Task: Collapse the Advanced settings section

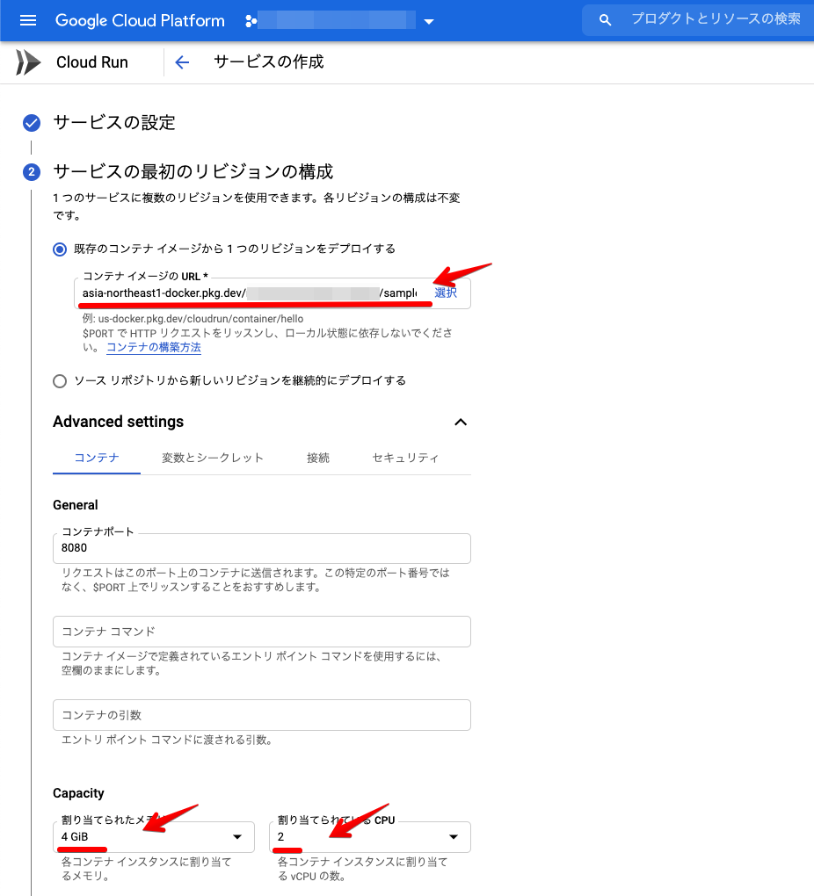Action: point(461,422)
